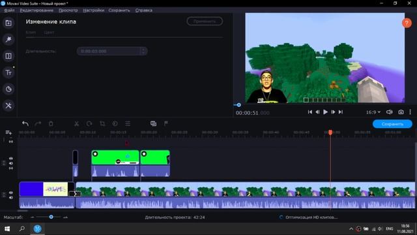Play the preview

click(325, 112)
